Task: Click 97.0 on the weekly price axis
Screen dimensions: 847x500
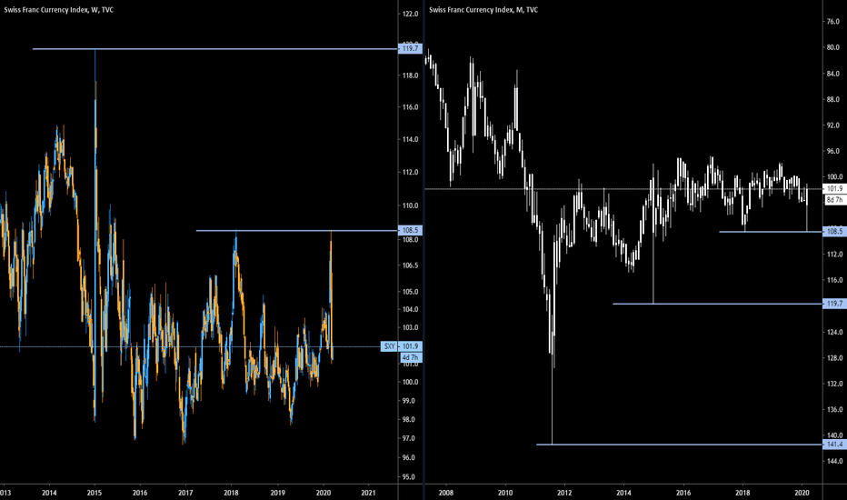Action: click(410, 438)
